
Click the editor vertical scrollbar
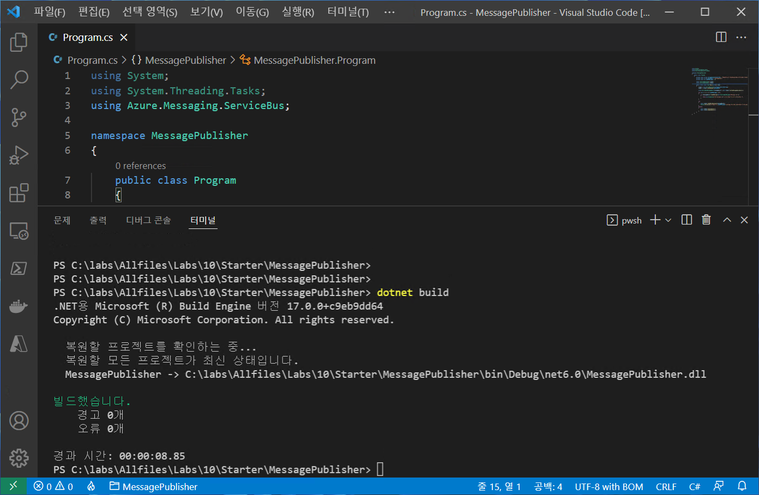pyautogui.click(x=754, y=136)
